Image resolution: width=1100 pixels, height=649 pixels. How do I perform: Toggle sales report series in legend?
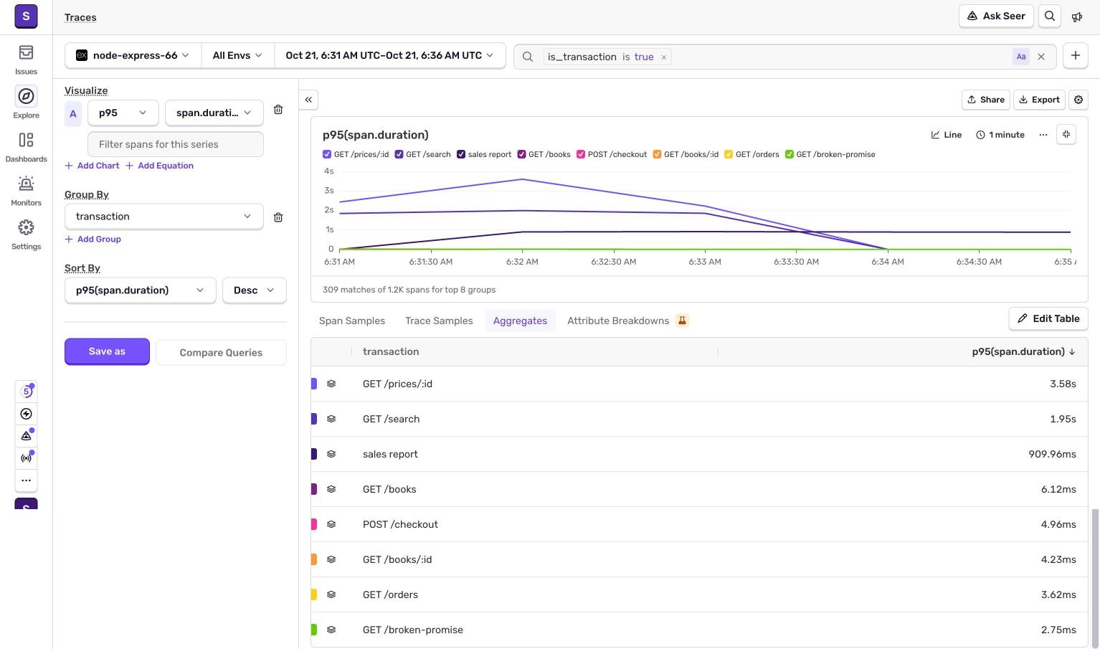coord(461,154)
